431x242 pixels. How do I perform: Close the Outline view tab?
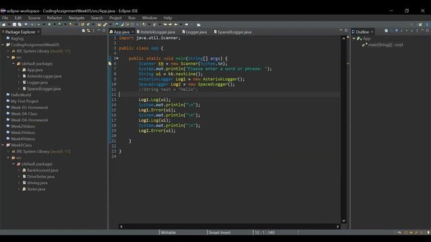tap(372, 32)
